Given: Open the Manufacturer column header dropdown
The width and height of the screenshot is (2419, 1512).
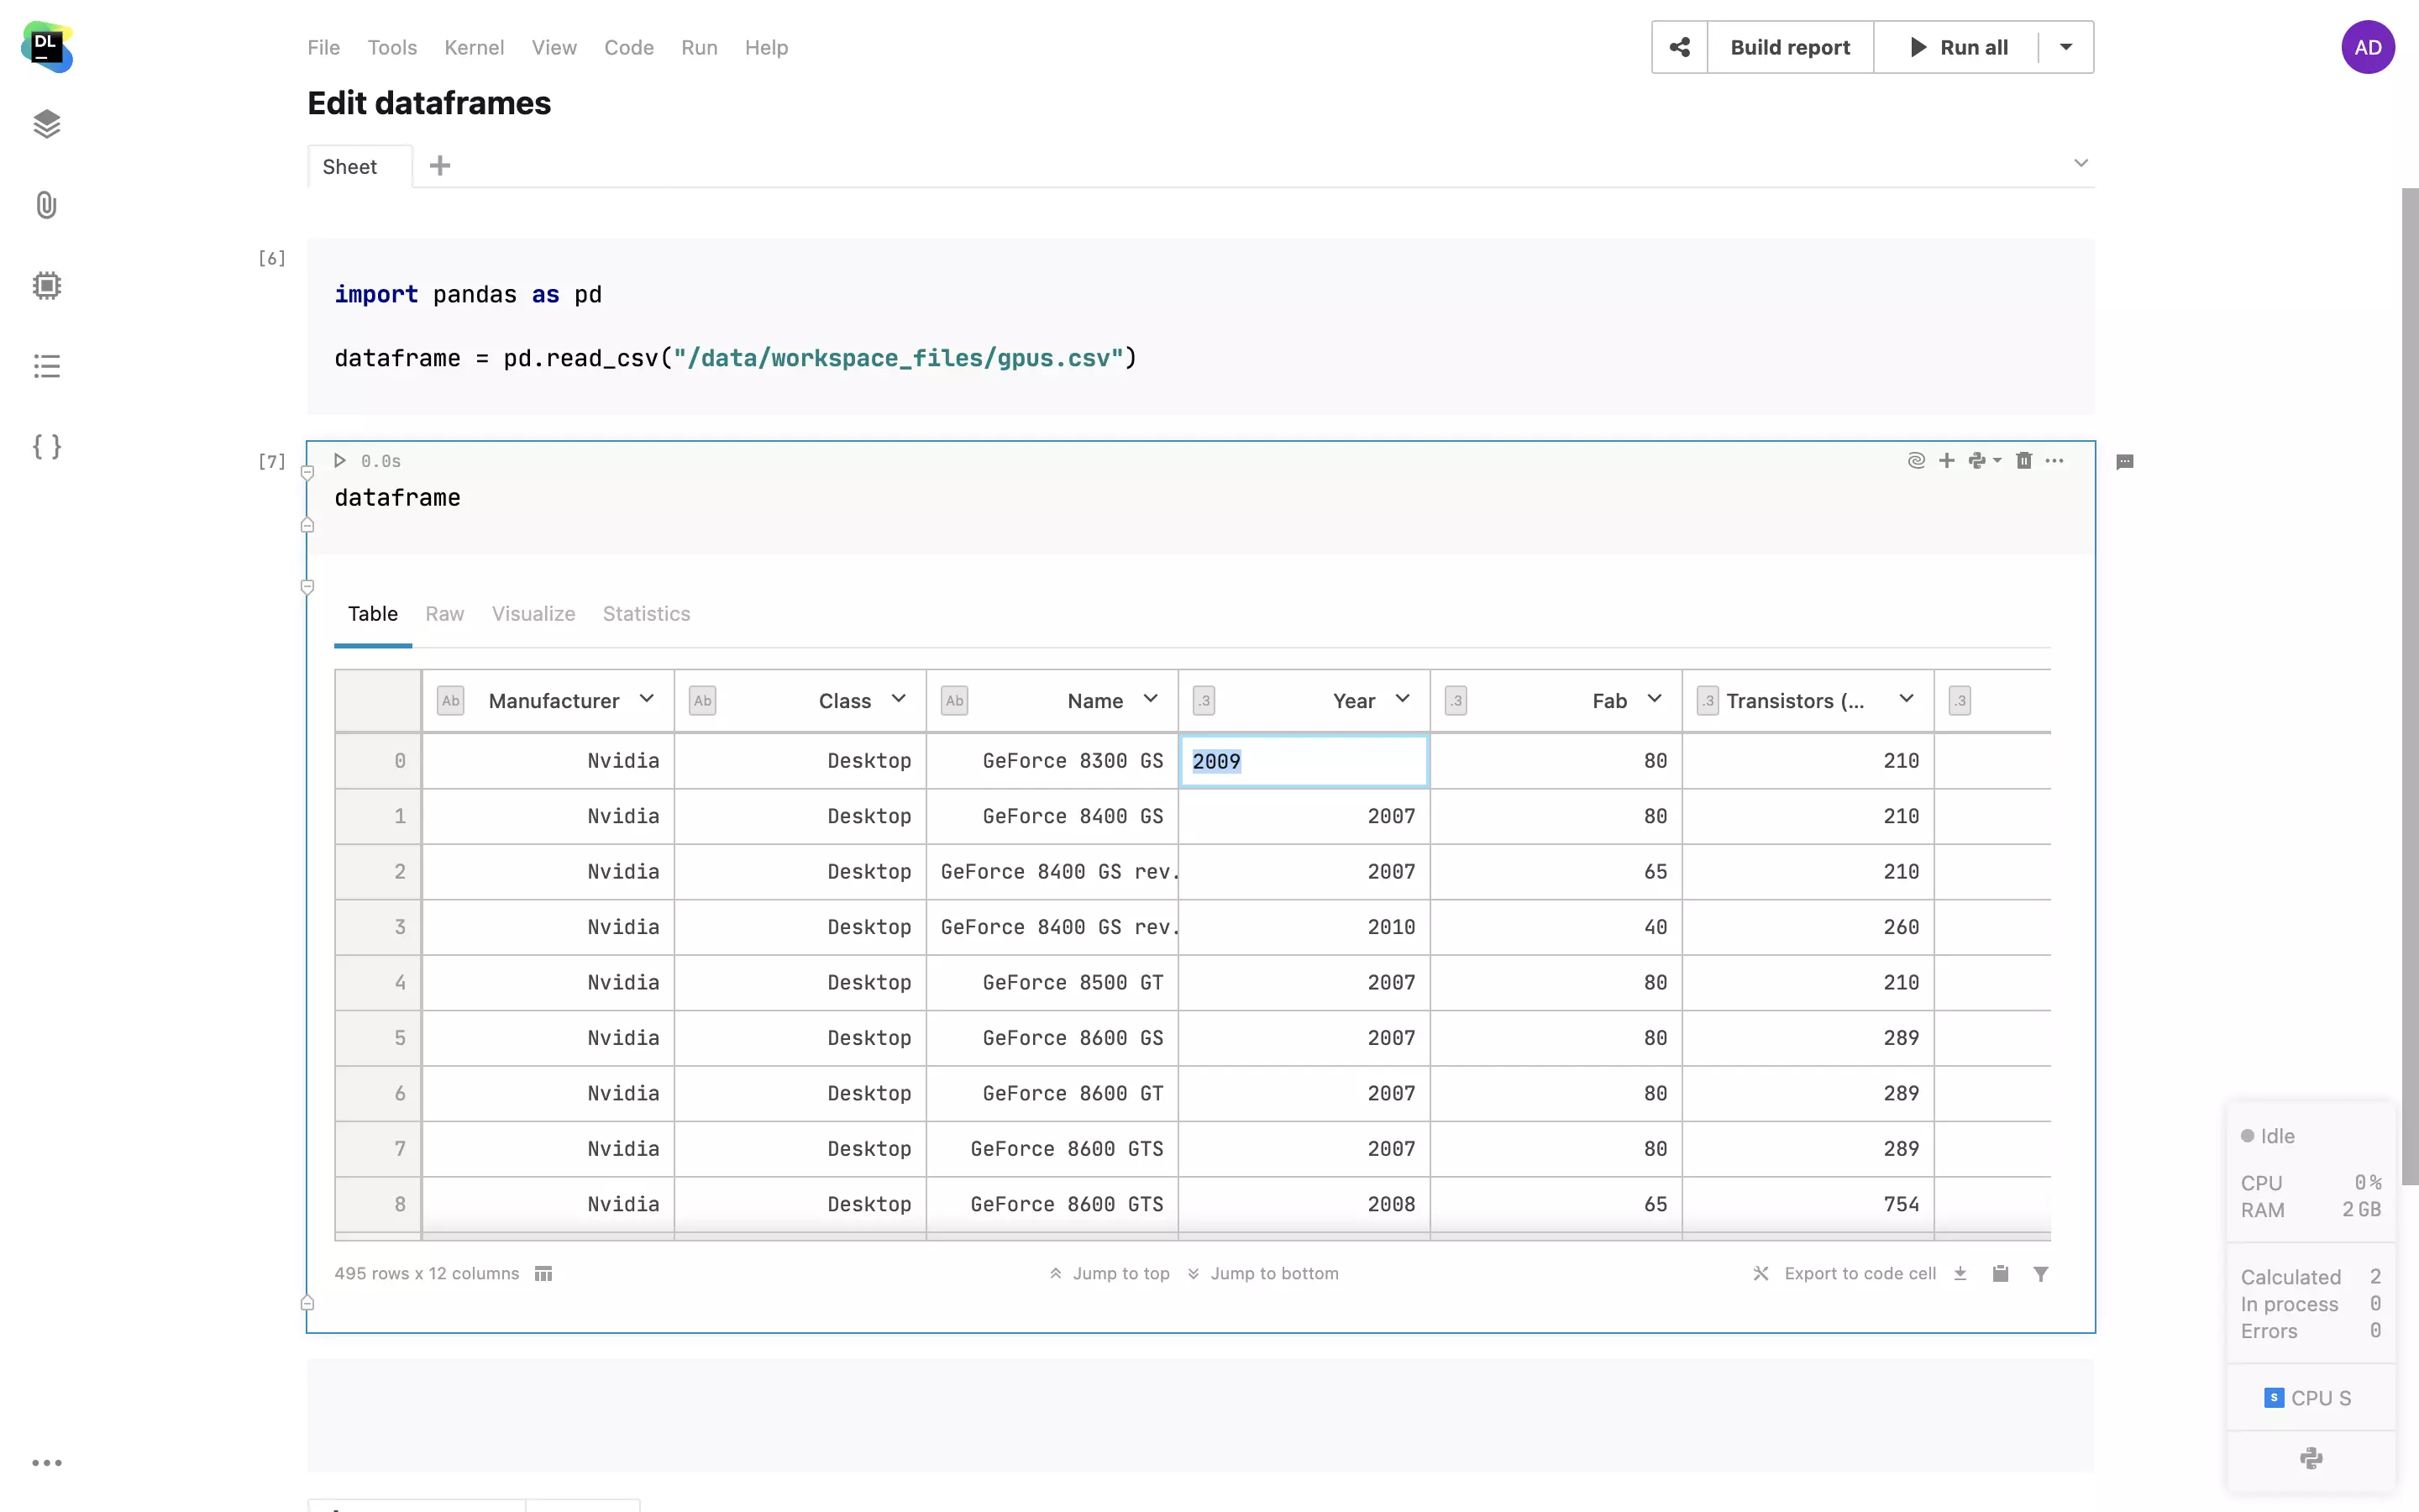Looking at the screenshot, I should (647, 699).
